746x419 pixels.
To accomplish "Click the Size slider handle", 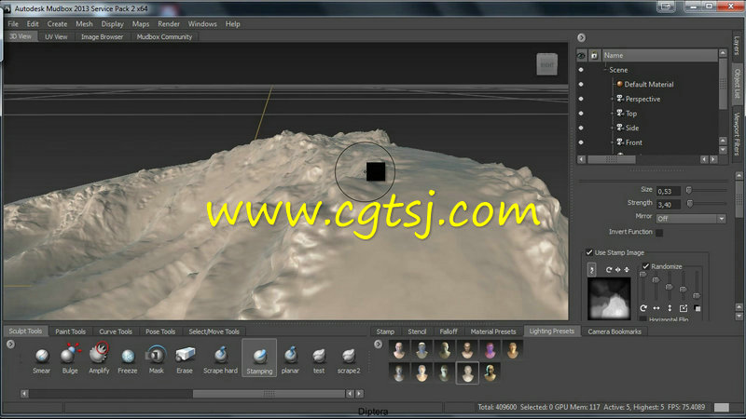I will (x=688, y=190).
